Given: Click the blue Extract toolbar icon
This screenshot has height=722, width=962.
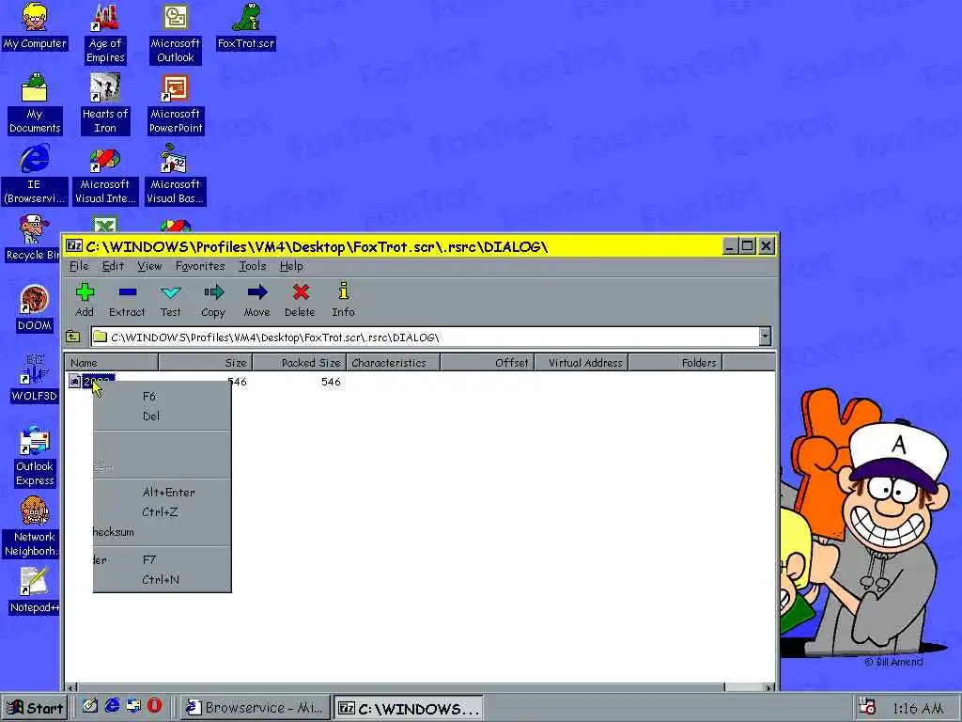Looking at the screenshot, I should point(128,292).
